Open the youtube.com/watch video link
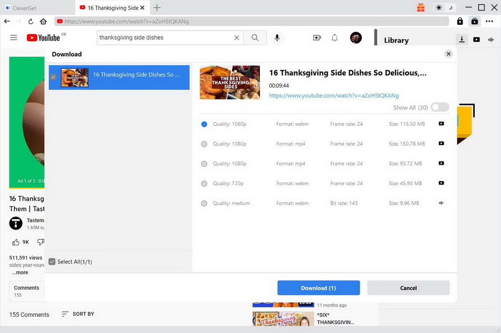 click(334, 96)
